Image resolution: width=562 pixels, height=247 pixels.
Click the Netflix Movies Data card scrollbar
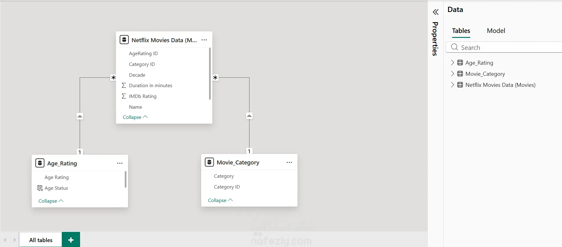210,74
